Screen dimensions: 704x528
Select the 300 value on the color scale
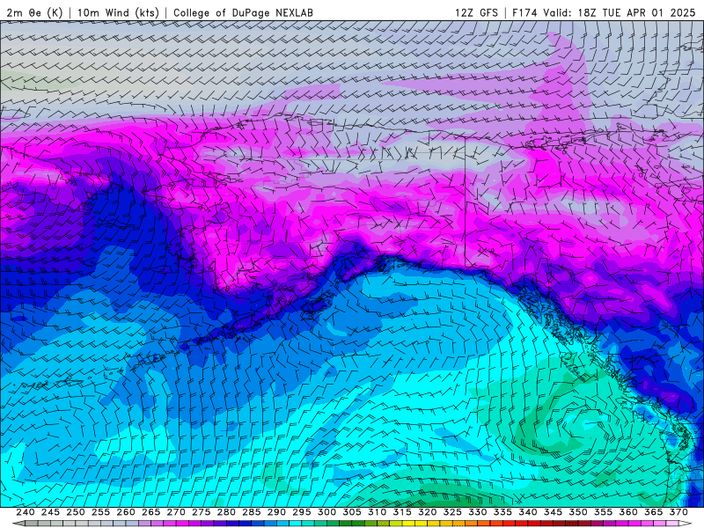[x=326, y=512]
